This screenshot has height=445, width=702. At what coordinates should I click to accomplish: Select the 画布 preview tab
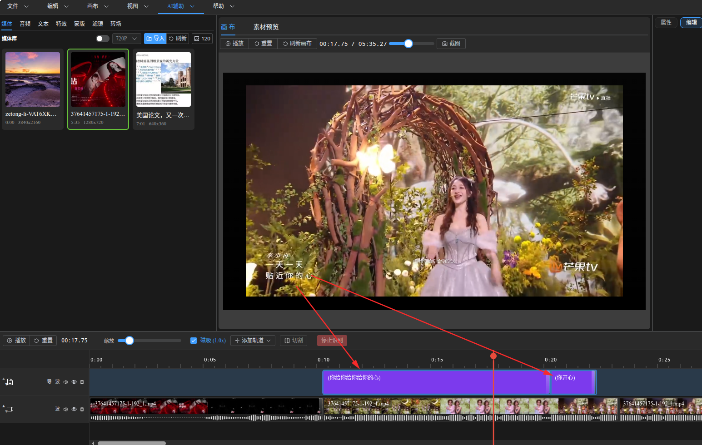point(228,27)
